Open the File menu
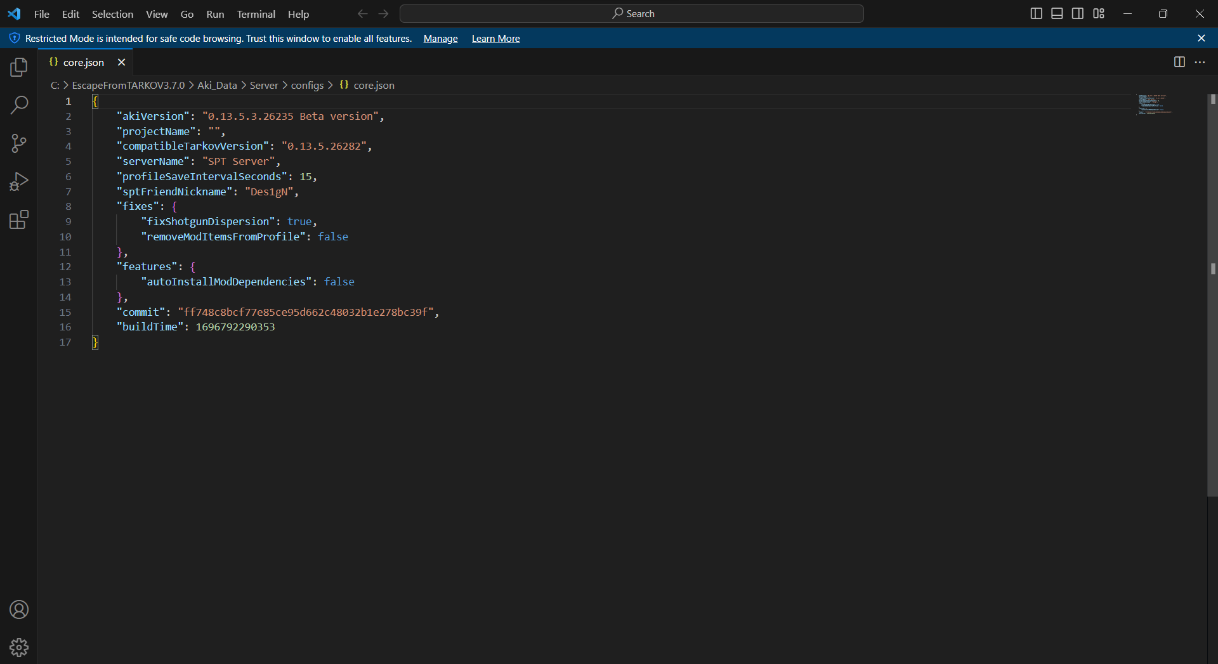The height and width of the screenshot is (664, 1218). coord(42,14)
